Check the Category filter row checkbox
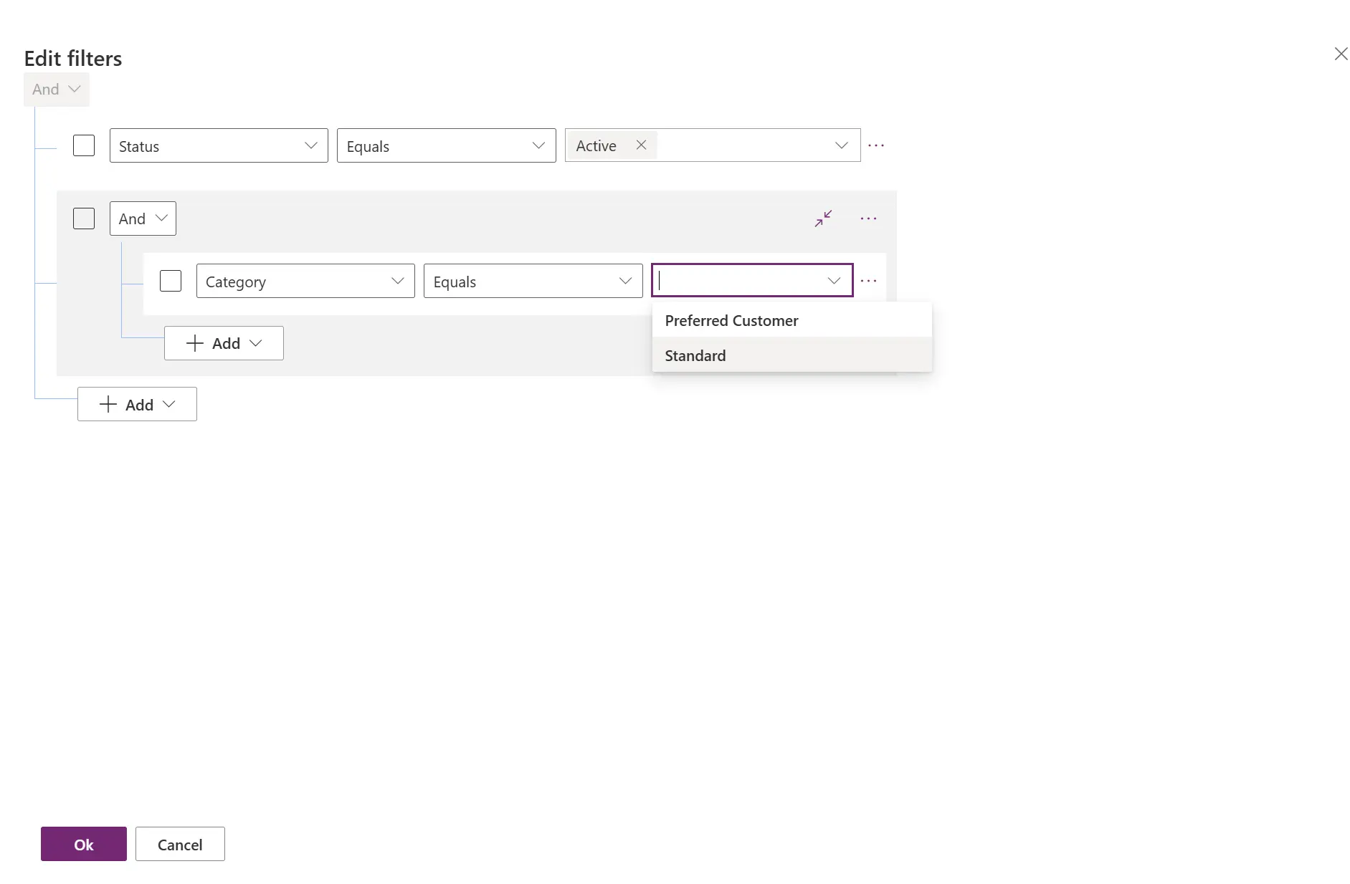The width and height of the screenshot is (1350, 884). [170, 280]
